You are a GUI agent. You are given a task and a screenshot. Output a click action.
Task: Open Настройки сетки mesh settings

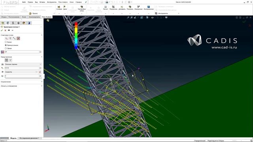pyautogui.click(x=82, y=9)
